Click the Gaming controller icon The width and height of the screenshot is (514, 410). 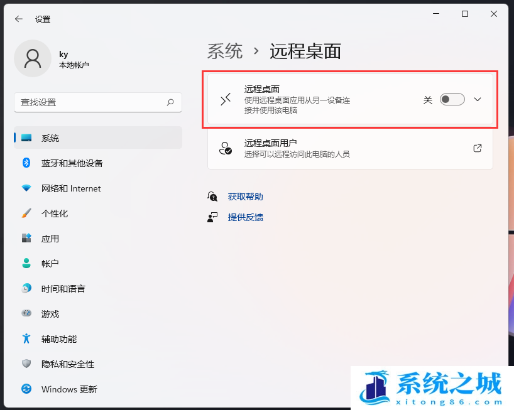(26, 313)
